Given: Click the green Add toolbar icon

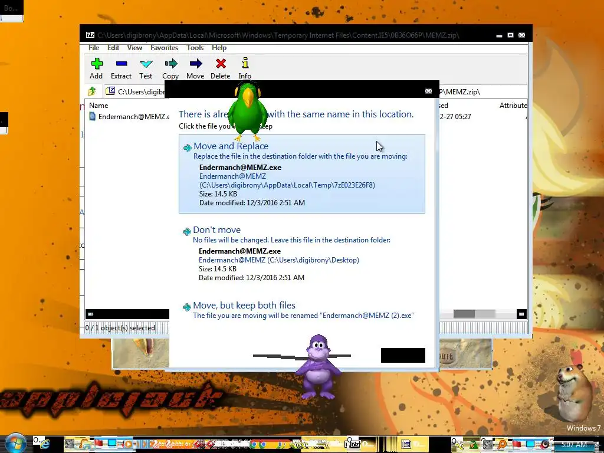Looking at the screenshot, I should click(x=97, y=64).
